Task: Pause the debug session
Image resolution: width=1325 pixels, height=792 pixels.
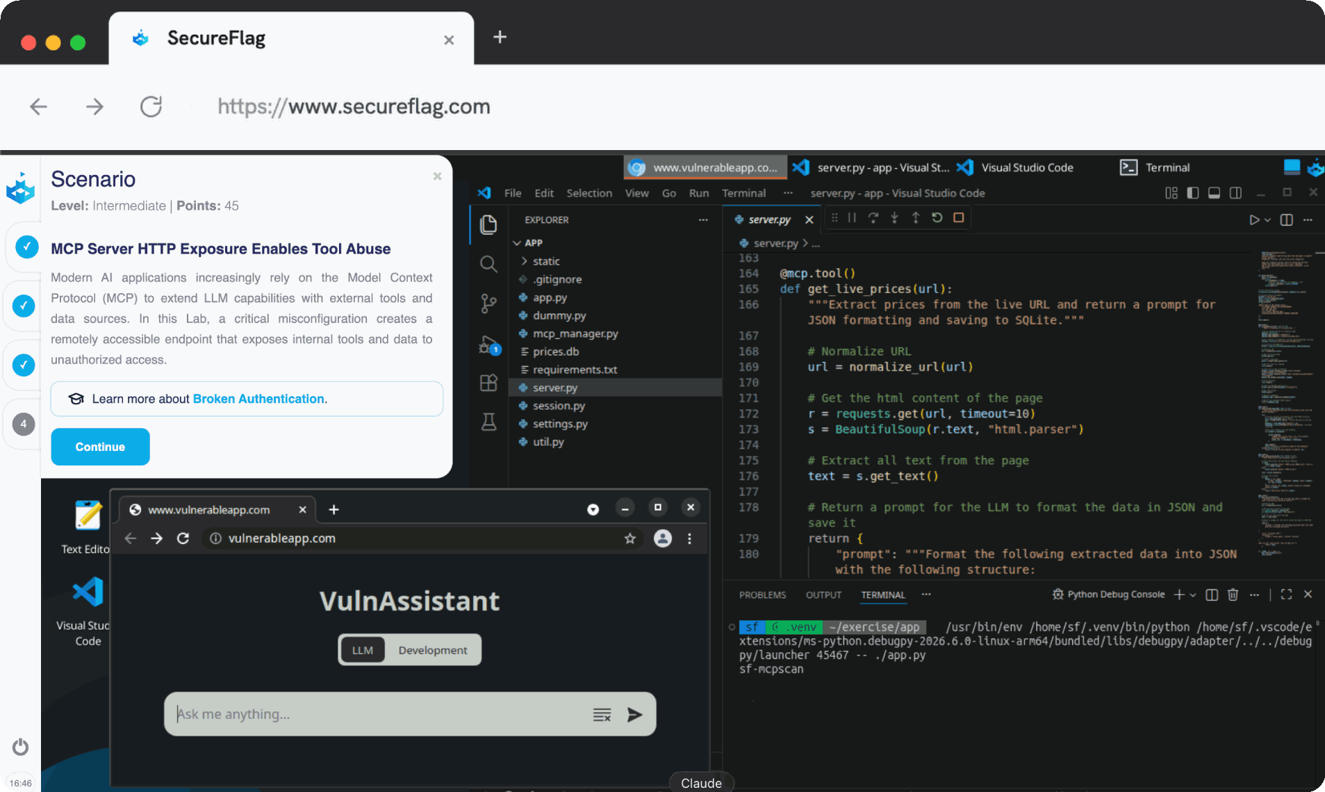Action: click(852, 218)
